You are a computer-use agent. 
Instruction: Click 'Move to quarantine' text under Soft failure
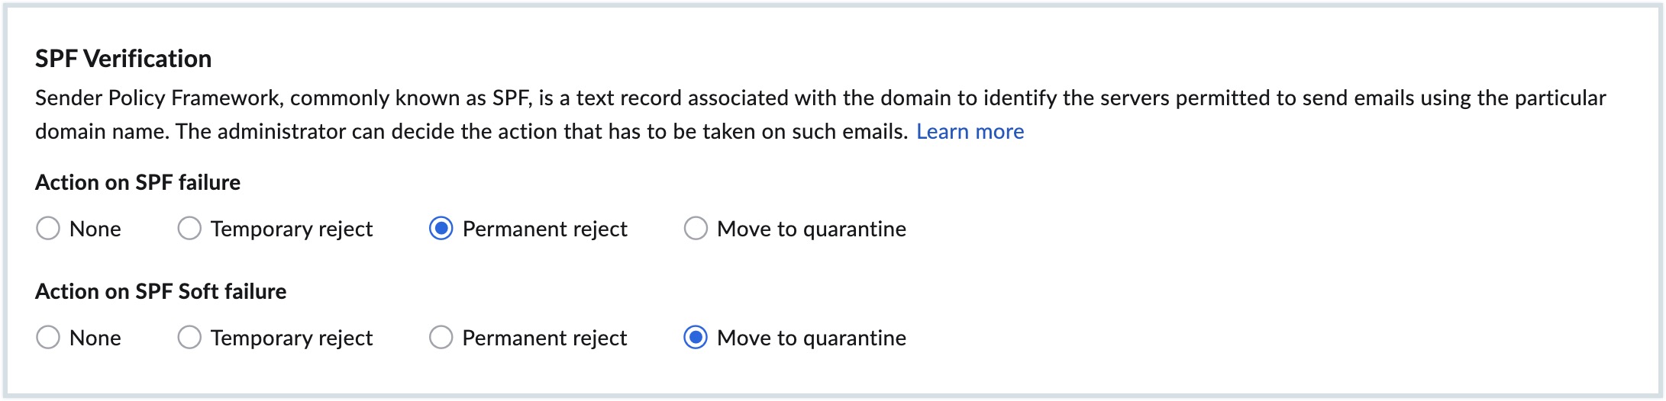point(812,338)
